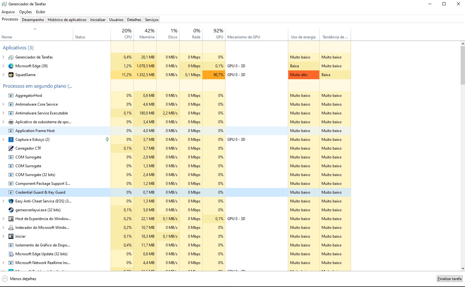Click the Finalizar tarefa button
The image size is (465, 287).
(x=450, y=279)
